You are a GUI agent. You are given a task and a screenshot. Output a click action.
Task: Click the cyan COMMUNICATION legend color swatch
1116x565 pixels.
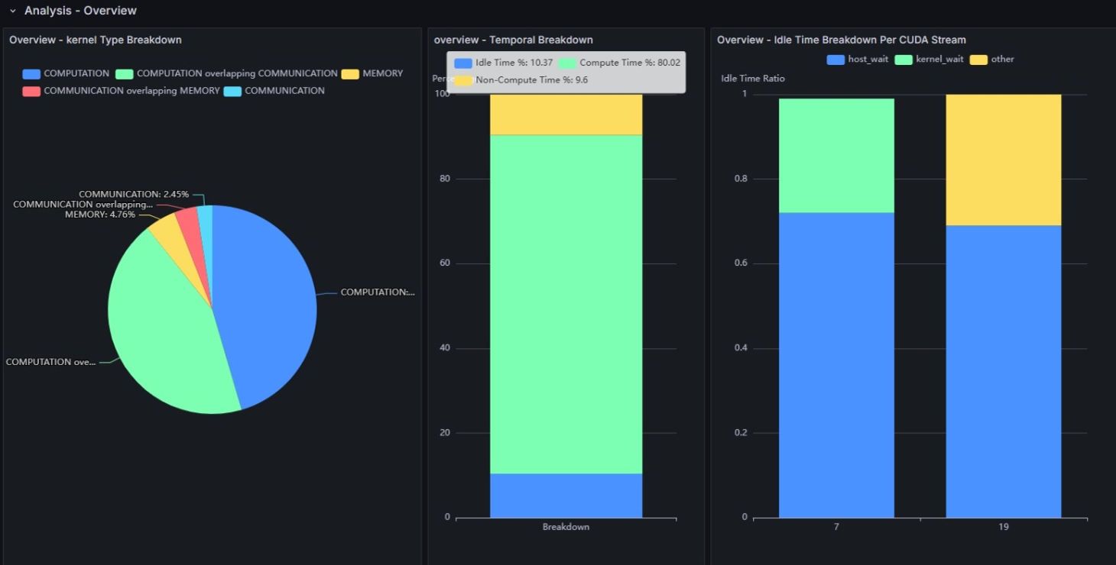[x=232, y=91]
